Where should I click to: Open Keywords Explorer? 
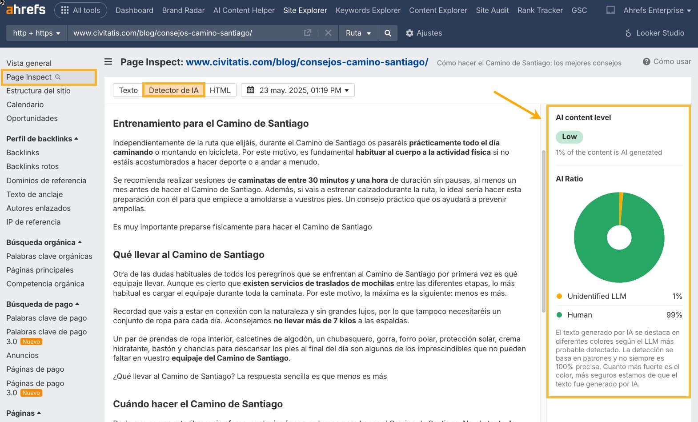(x=368, y=10)
